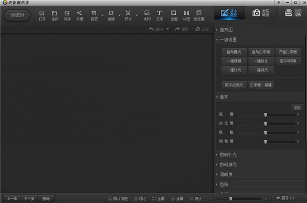
Task: Apply 一键模糊 one-click blur
Action: tap(234, 61)
